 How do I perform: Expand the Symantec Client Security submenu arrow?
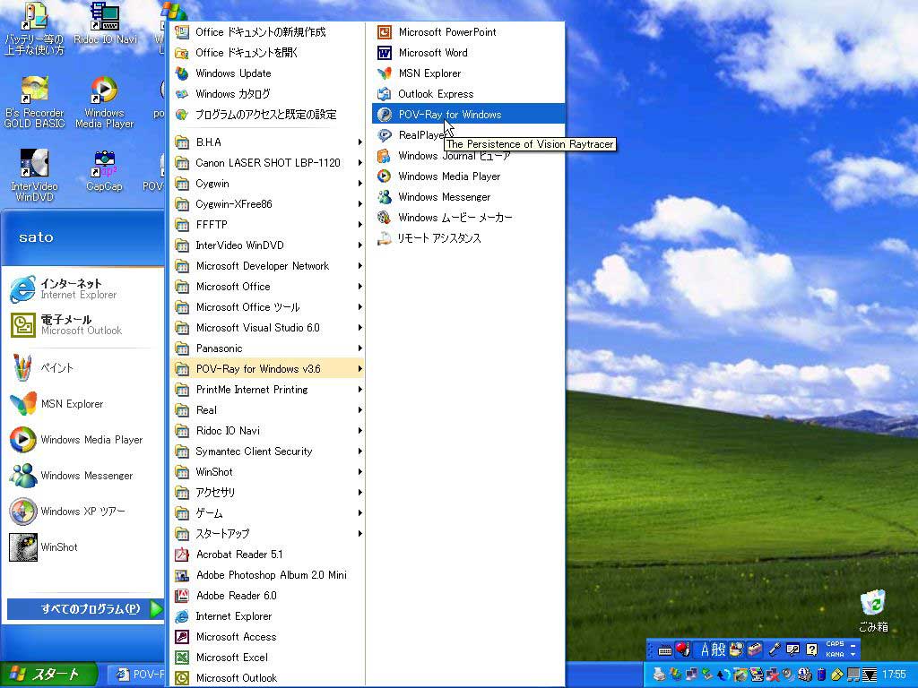coord(359,451)
